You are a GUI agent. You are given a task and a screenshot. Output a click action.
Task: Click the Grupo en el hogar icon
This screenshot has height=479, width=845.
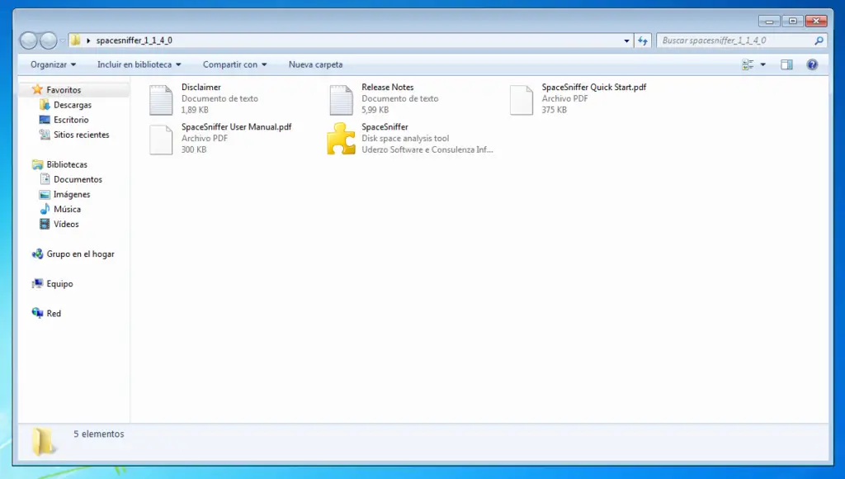click(x=37, y=254)
